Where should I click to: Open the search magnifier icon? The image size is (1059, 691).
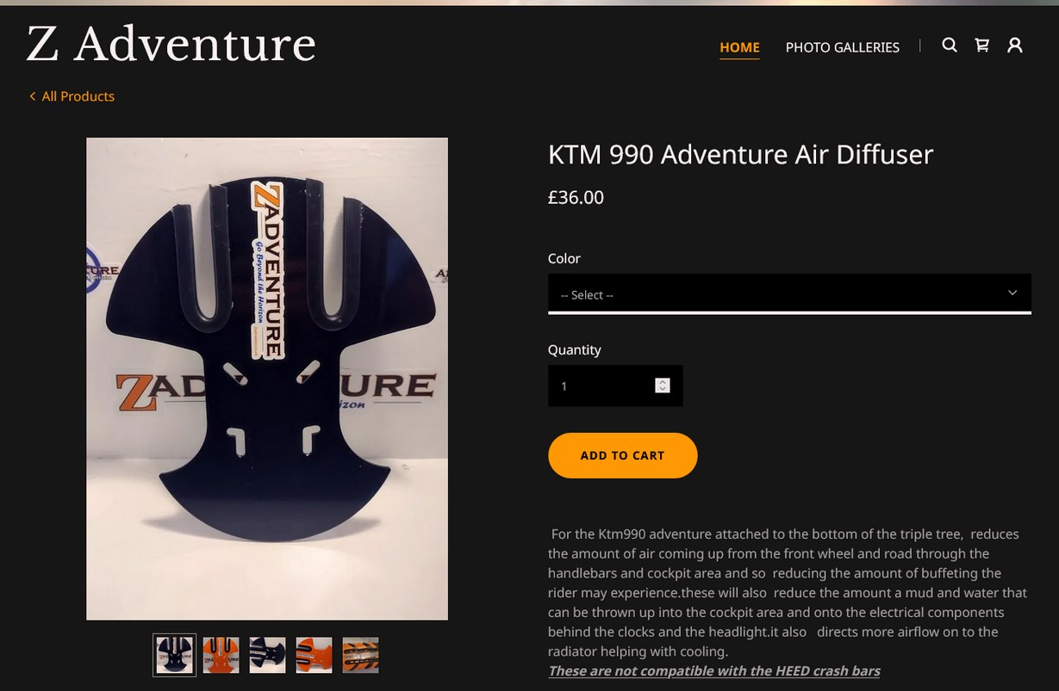(x=949, y=46)
